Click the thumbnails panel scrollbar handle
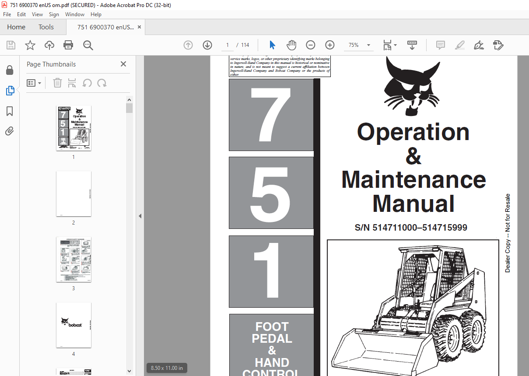529x376 pixels. (129, 108)
